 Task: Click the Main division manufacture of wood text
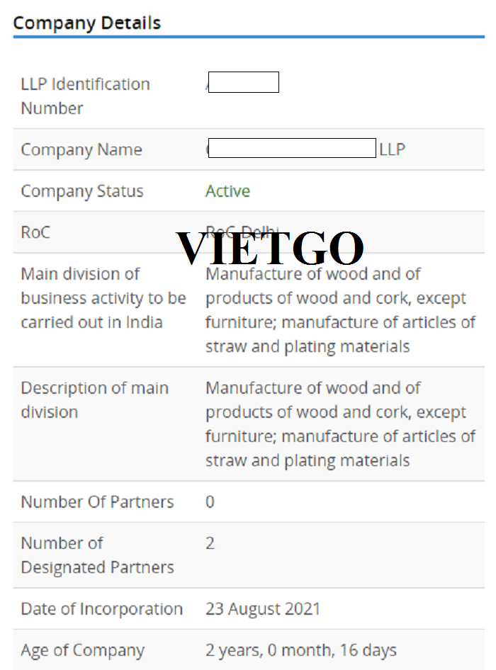340,310
